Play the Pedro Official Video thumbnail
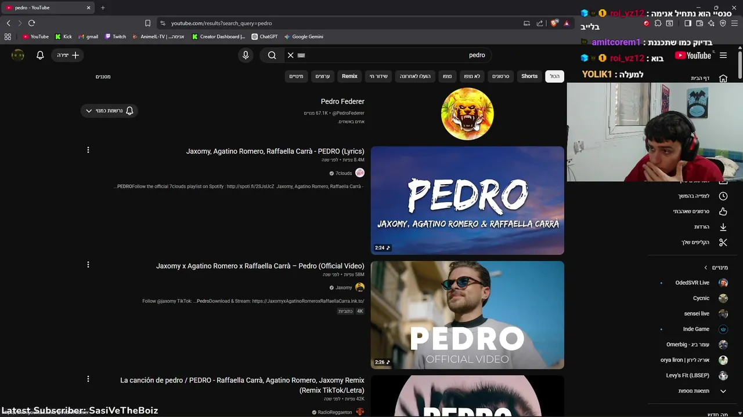 [467, 315]
